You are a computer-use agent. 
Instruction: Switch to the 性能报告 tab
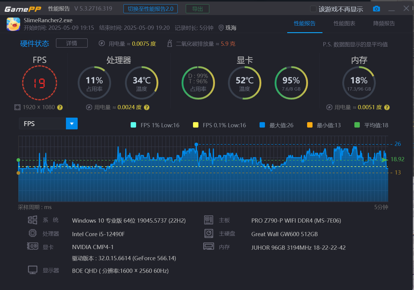(x=305, y=23)
